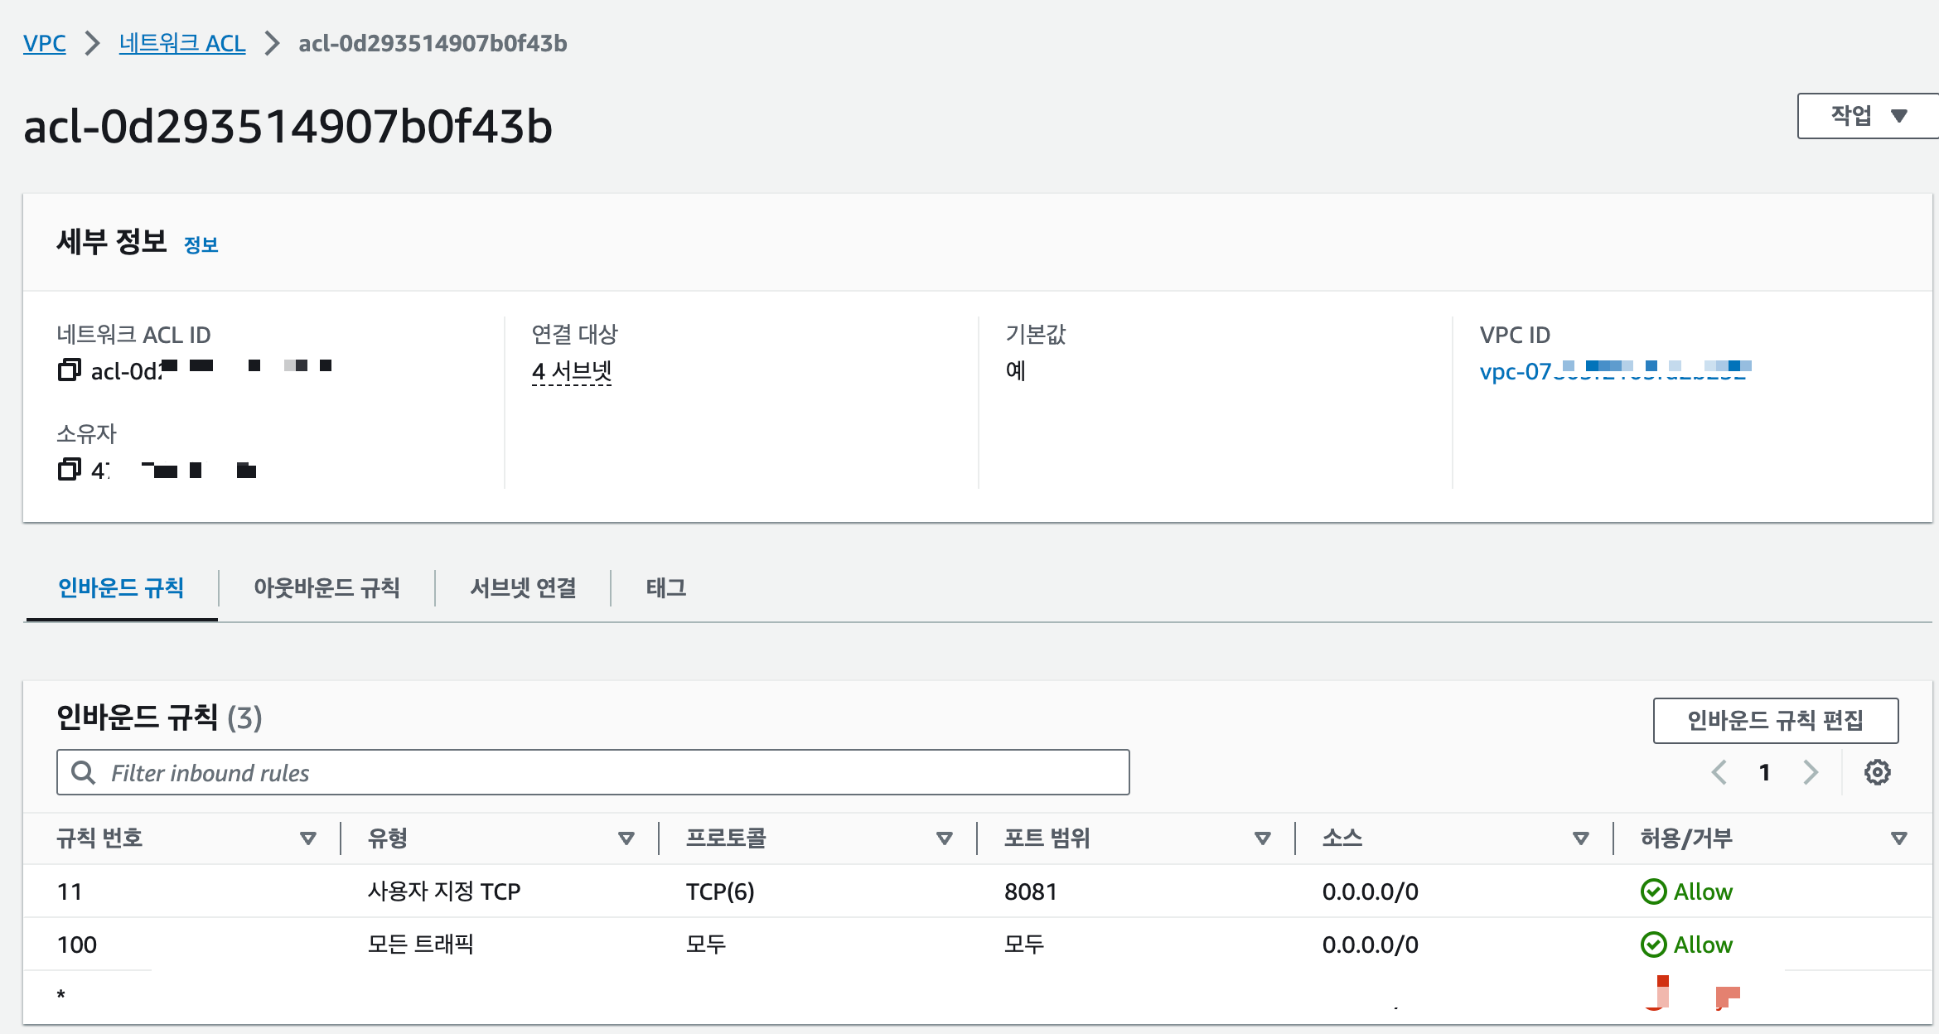Click the 4 서브넷 link

tap(571, 371)
